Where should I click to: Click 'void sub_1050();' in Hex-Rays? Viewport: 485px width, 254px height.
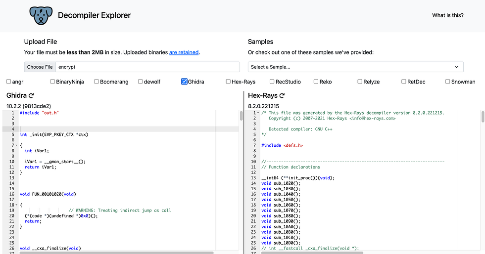[x=281, y=200]
